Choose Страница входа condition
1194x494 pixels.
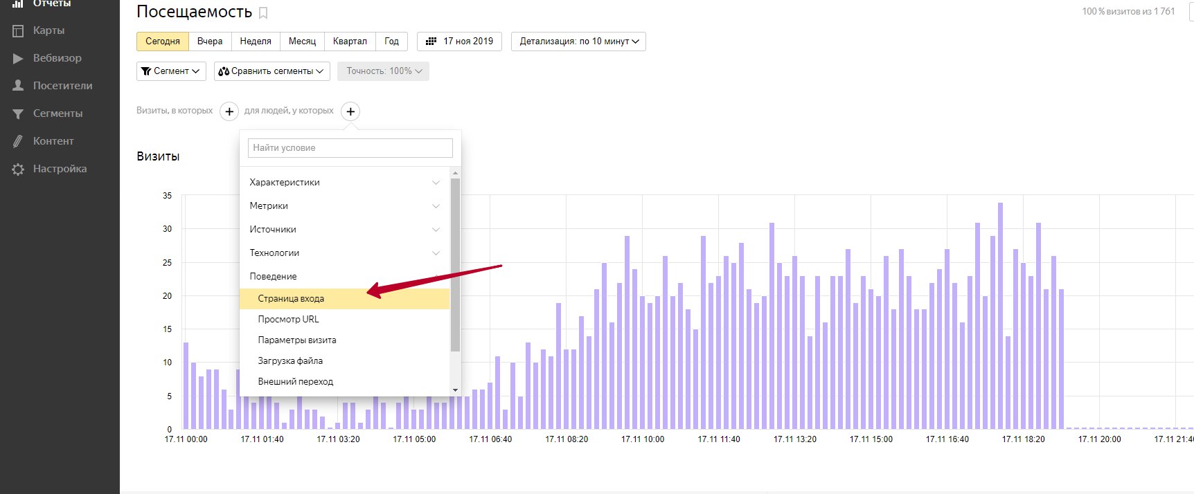(344, 299)
